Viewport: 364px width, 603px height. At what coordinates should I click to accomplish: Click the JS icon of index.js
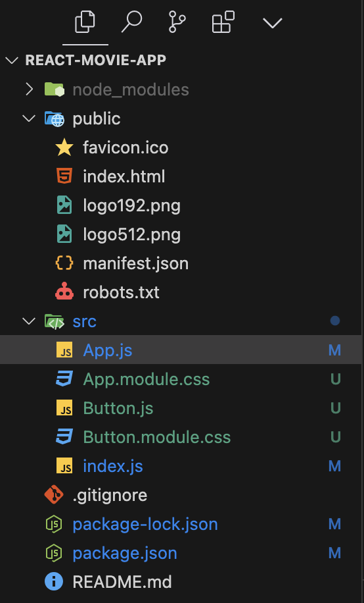coord(64,466)
